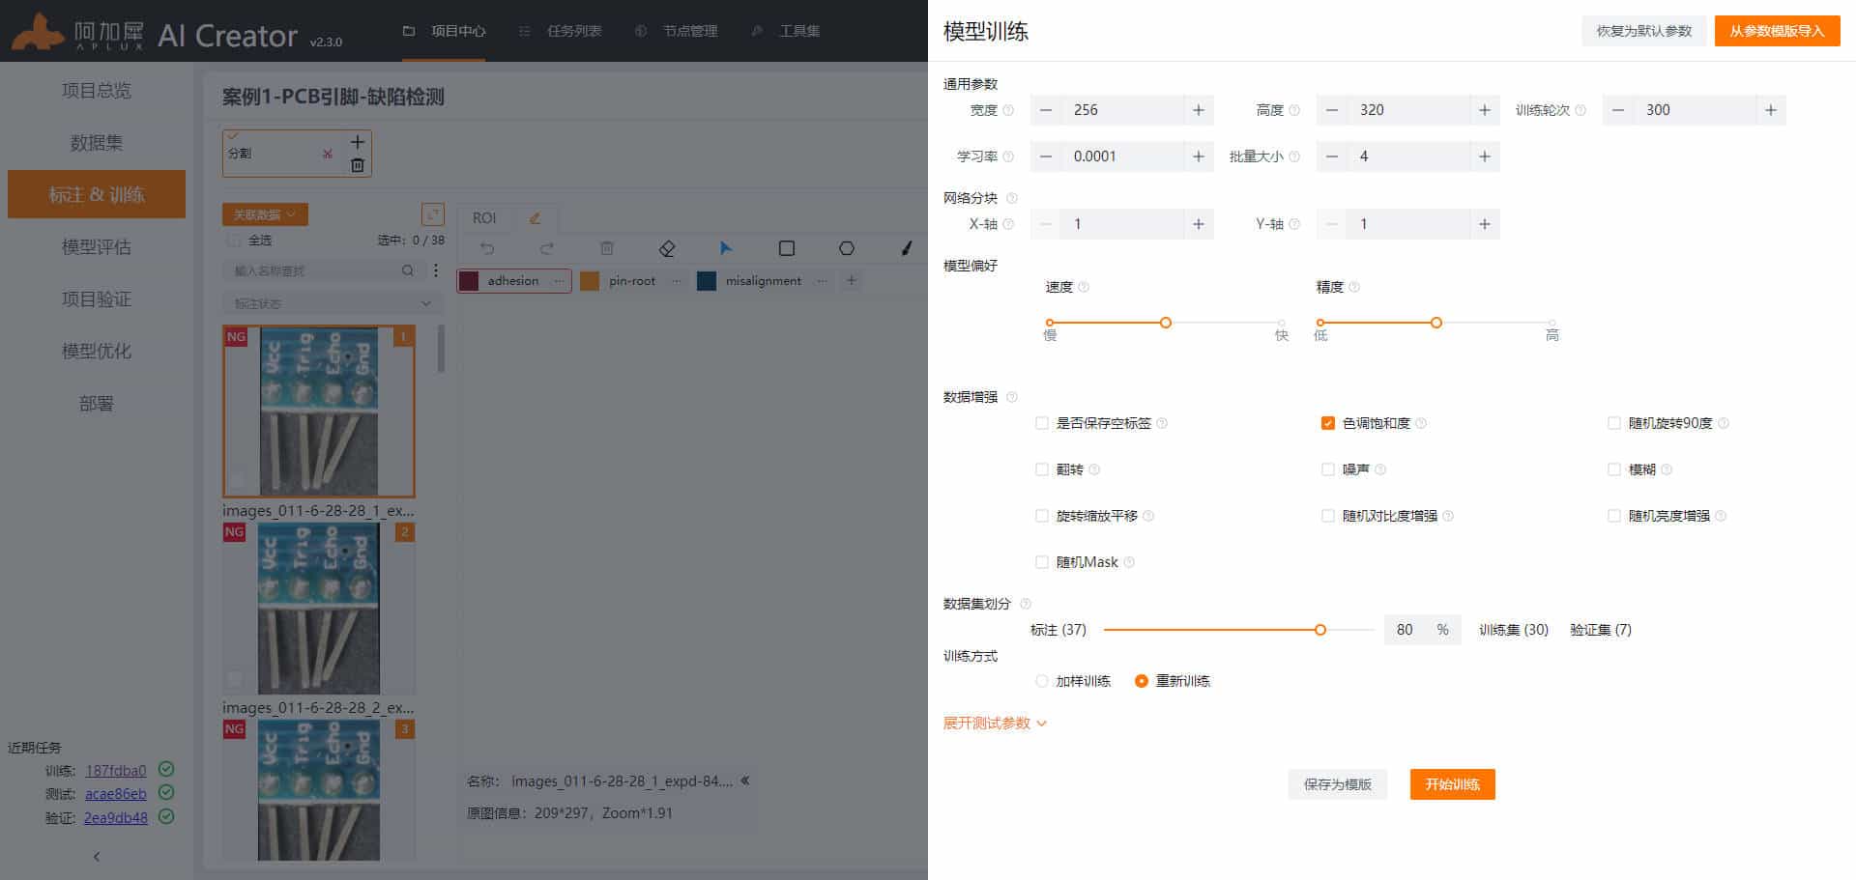The height and width of the screenshot is (880, 1856).
Task: Enable 随机旋转90度 checkbox
Action: (x=1614, y=423)
